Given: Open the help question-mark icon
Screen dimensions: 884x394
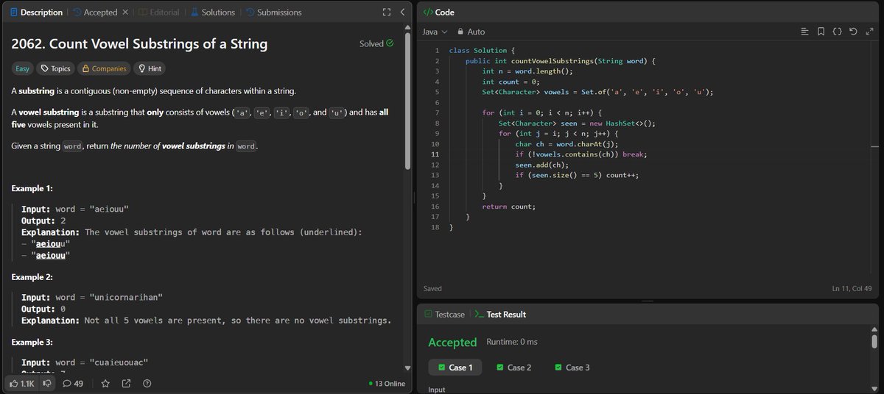Looking at the screenshot, I should [x=147, y=383].
